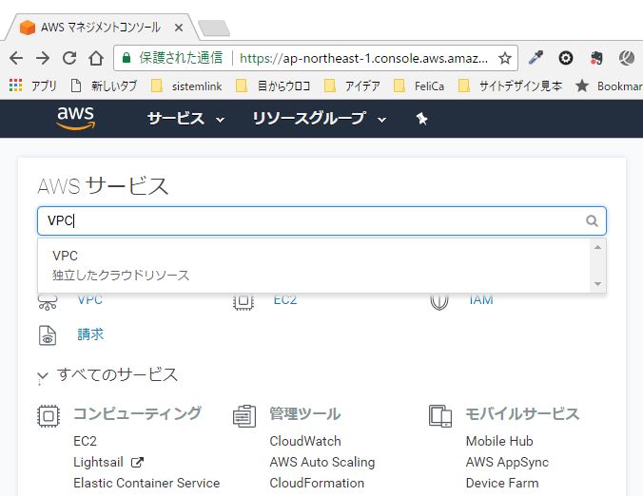Open the sistemlink bookmark folder
This screenshot has height=496, width=643.
click(x=186, y=86)
